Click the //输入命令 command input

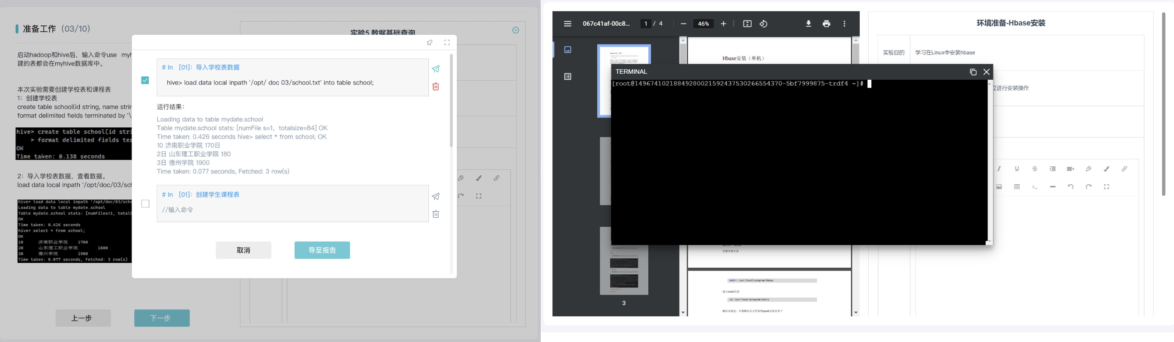[292, 210]
